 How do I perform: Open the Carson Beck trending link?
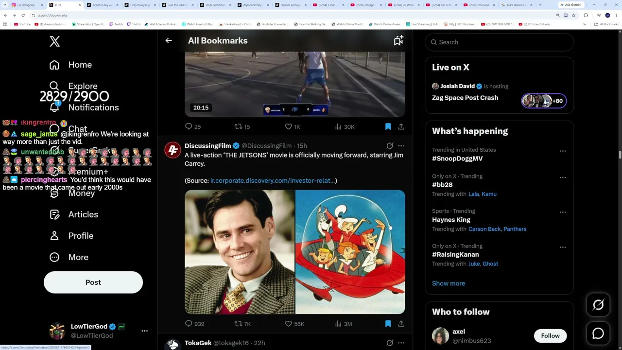click(x=484, y=229)
